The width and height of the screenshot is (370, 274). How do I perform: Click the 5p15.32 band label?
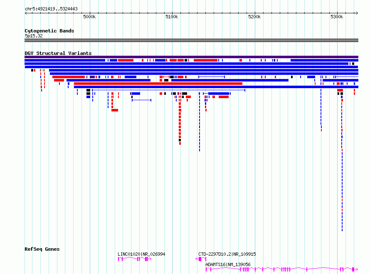tap(34, 36)
